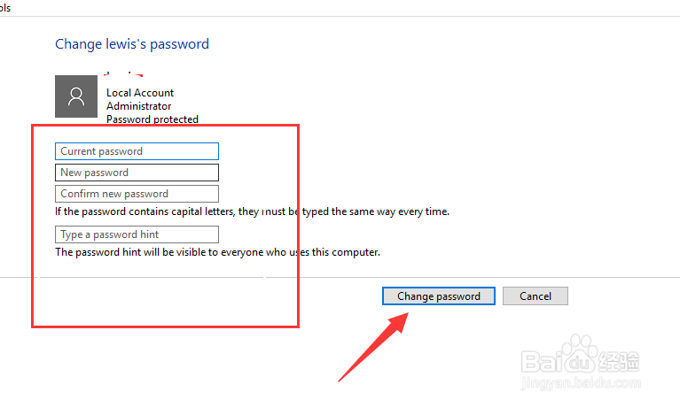The width and height of the screenshot is (680, 407).
Task: Click the red highlight rectangle's bottom border
Action: click(165, 327)
